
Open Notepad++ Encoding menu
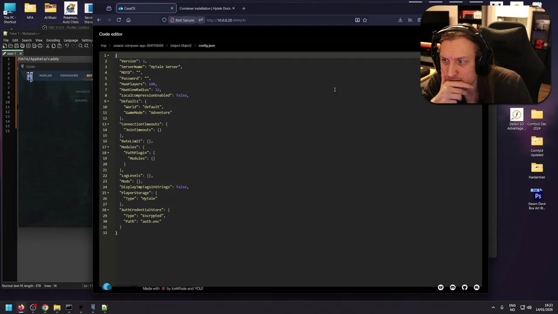pyautogui.click(x=53, y=40)
